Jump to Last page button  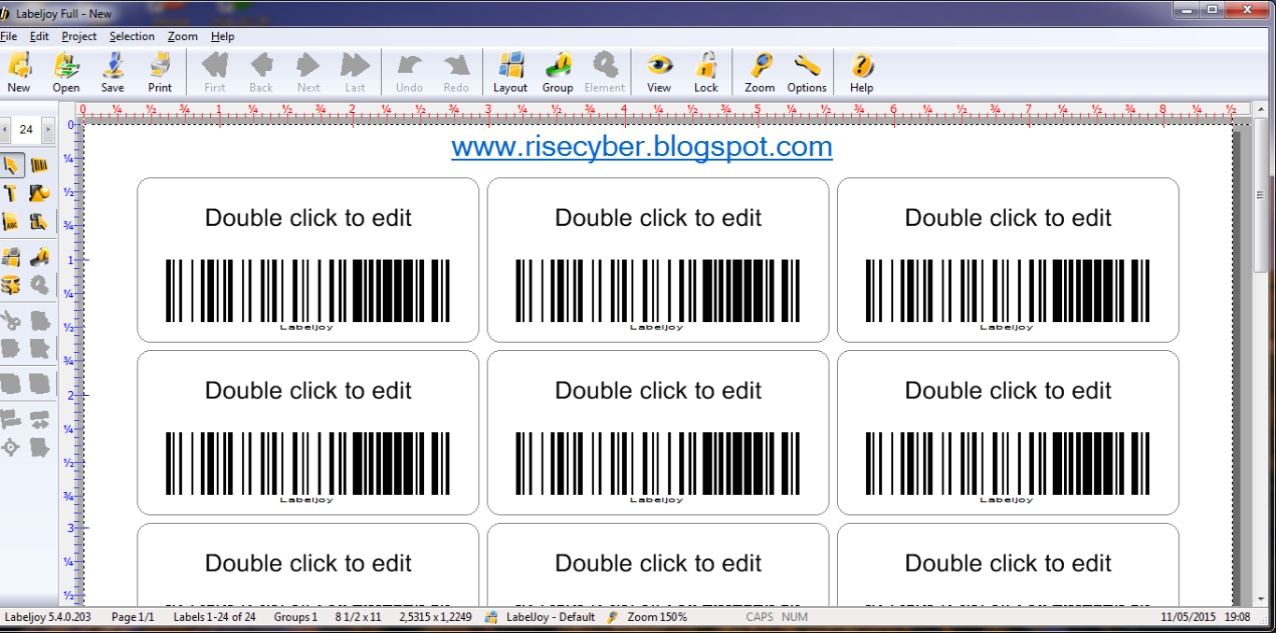point(355,73)
